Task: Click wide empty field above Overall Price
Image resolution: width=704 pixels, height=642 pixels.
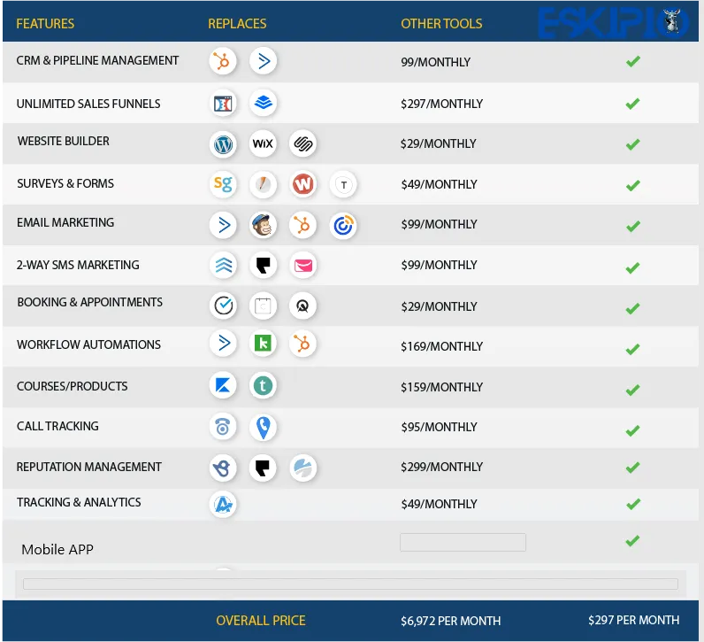Action: tap(350, 584)
